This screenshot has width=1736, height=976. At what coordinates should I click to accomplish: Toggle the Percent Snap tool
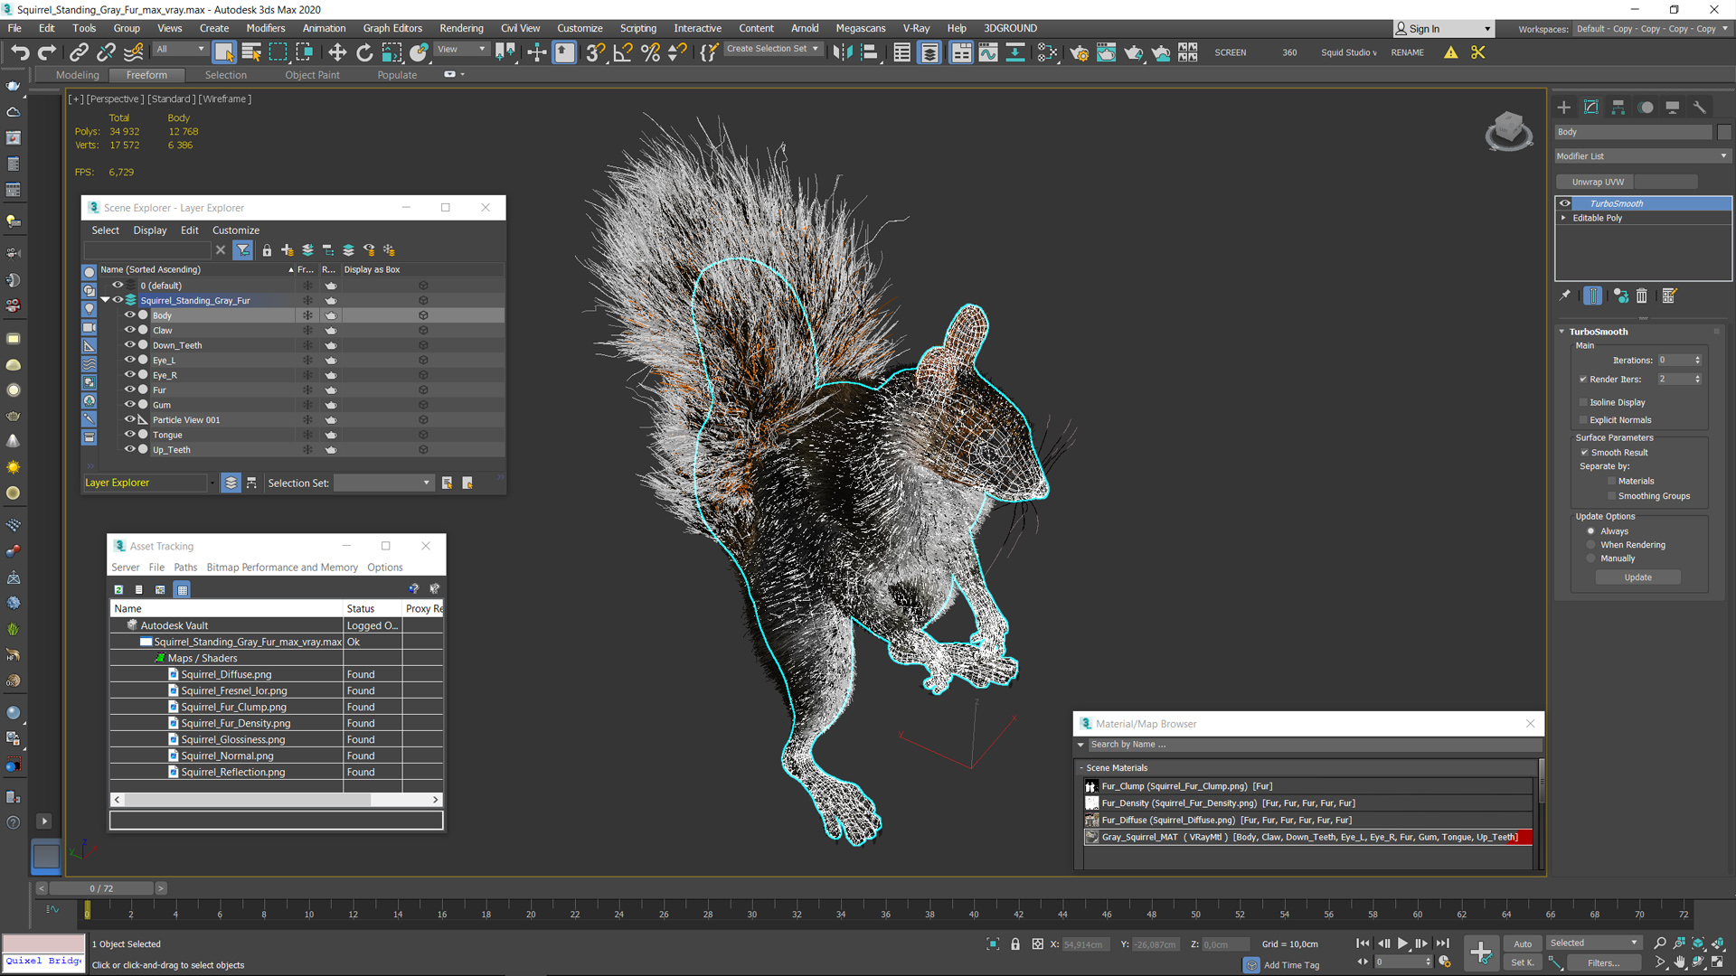pos(650,52)
